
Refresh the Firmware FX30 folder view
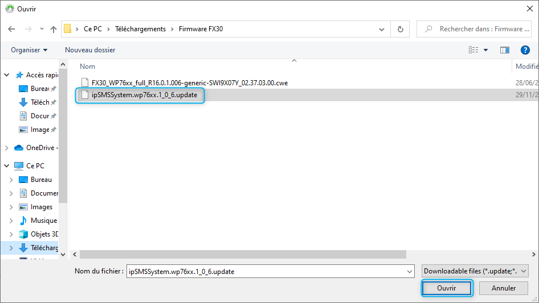(x=401, y=29)
